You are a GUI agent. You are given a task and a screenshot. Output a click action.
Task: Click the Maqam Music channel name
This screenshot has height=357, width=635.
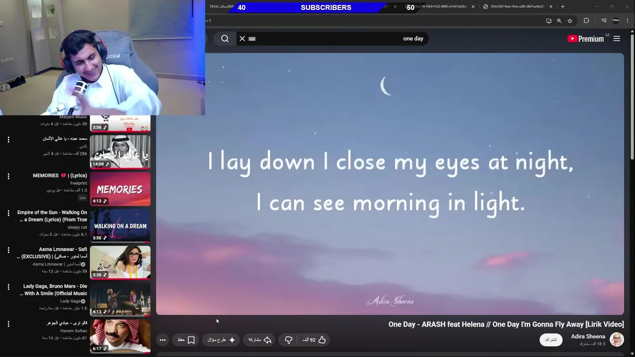pos(73,117)
